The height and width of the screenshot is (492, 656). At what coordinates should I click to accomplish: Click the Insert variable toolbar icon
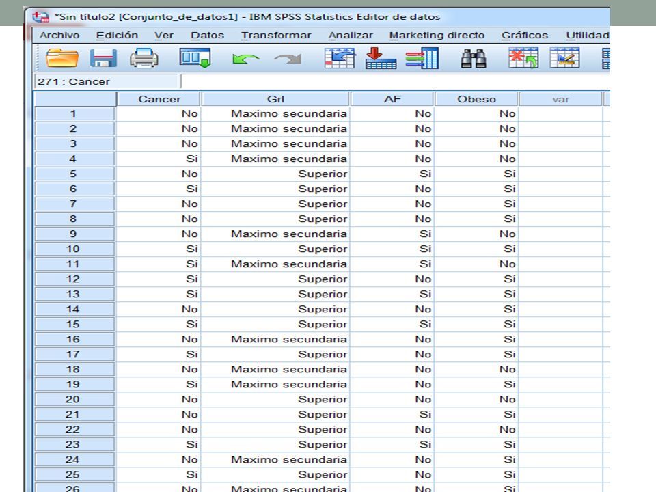pyautogui.click(x=564, y=57)
